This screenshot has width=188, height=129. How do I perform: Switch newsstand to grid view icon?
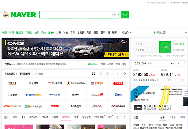pyautogui.click(x=93, y=74)
